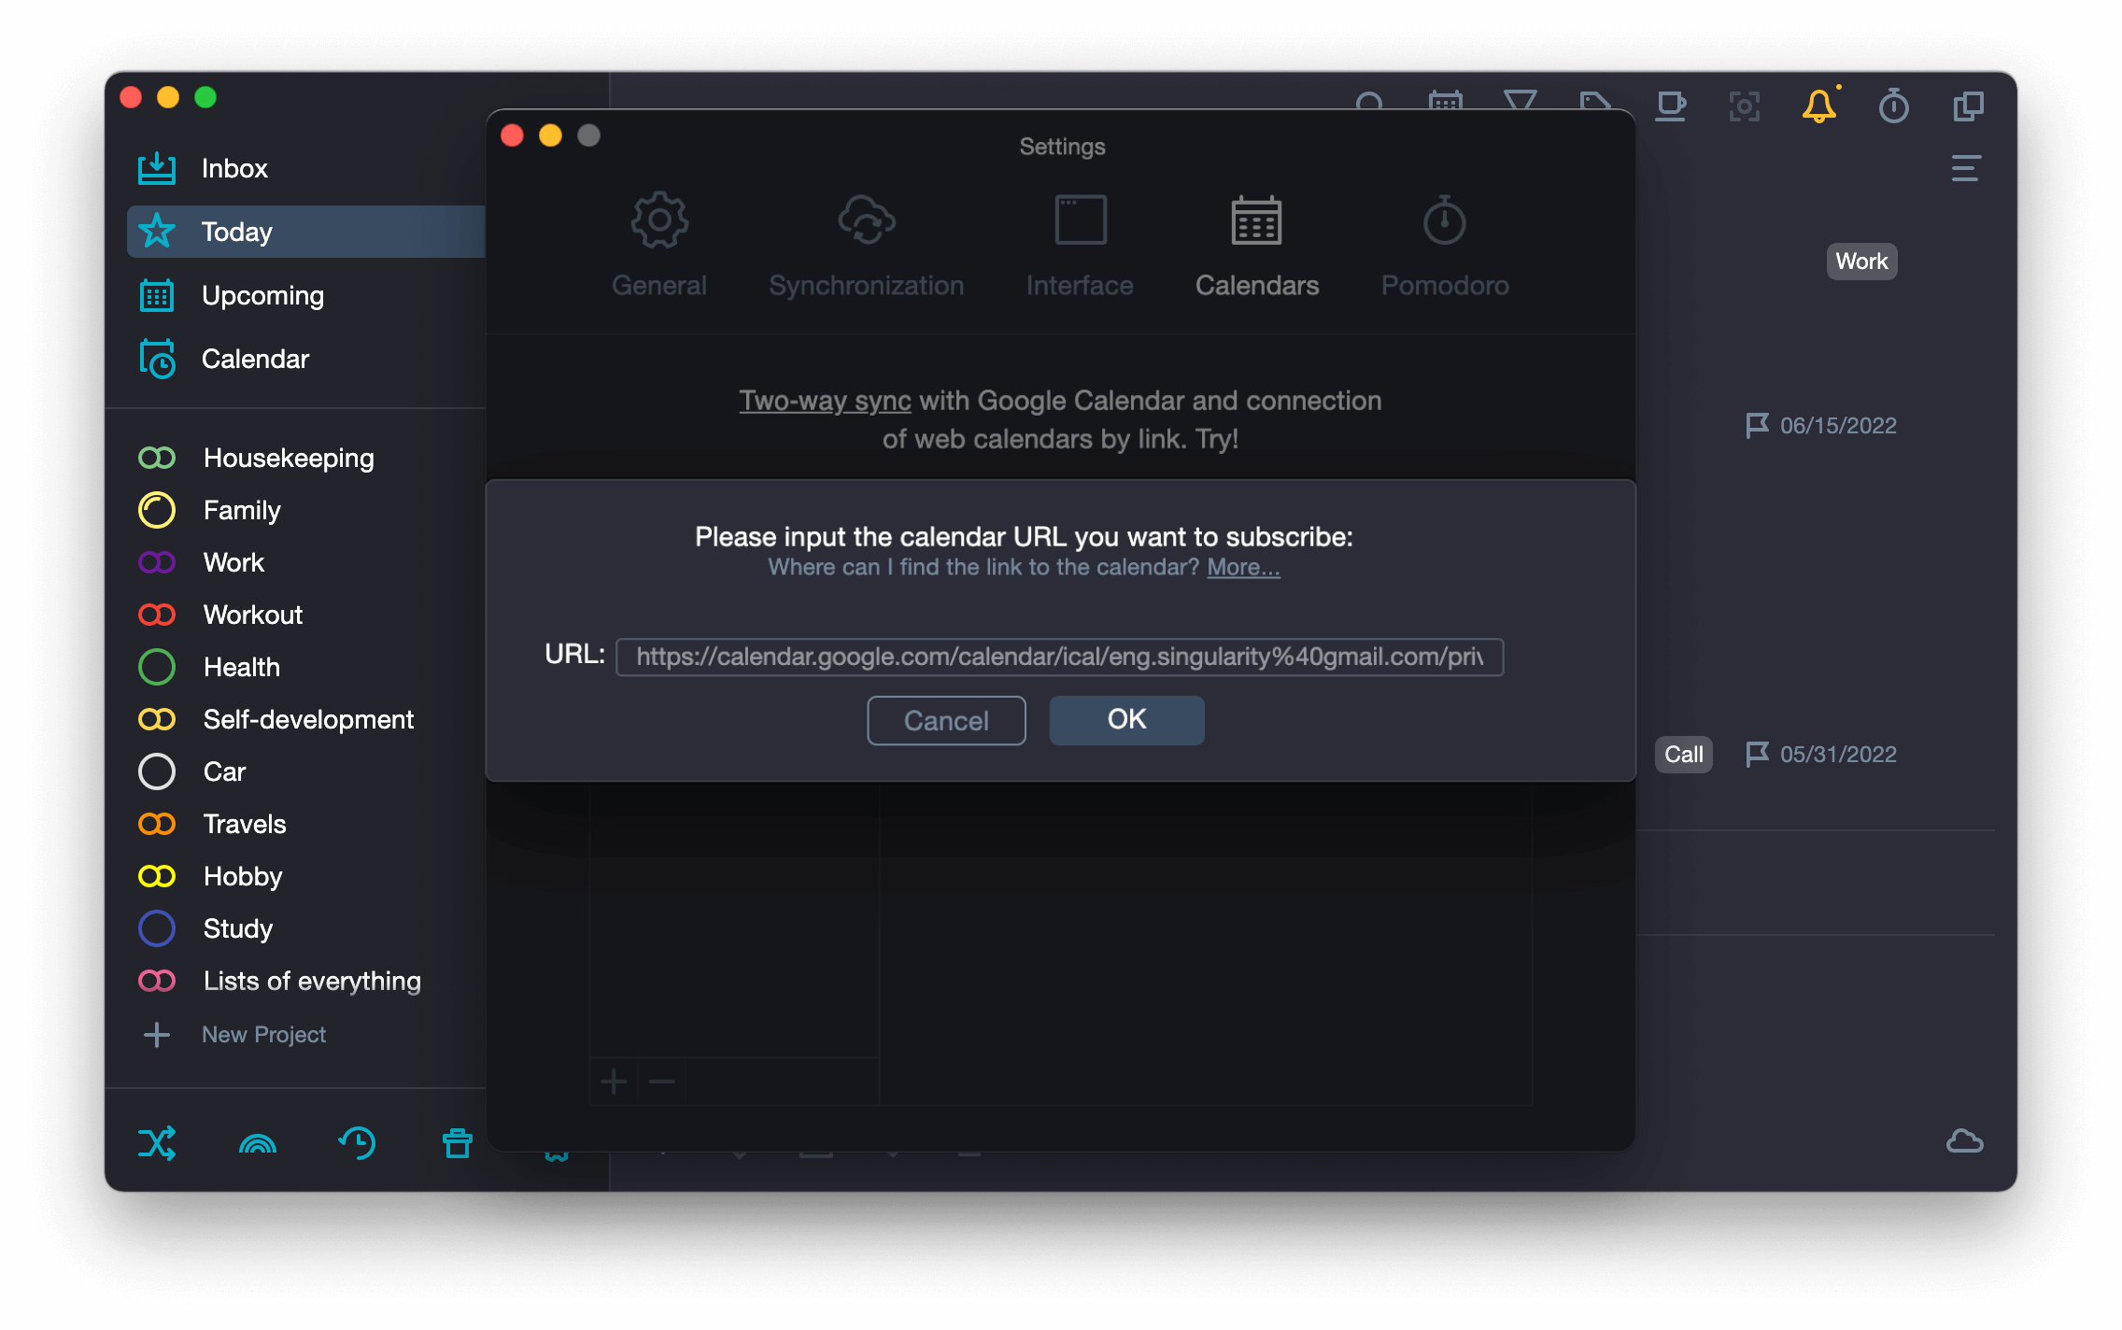Screen dimensions: 2122x1330
Task: Click the 06/15/2022 deadline date
Action: click(1838, 426)
